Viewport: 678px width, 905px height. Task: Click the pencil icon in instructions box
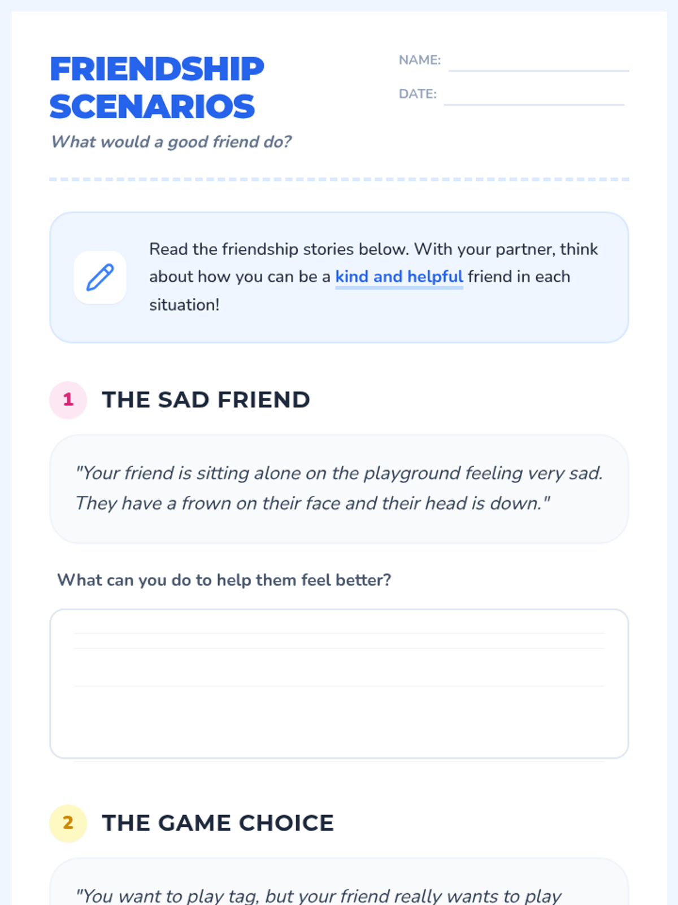[x=100, y=277]
